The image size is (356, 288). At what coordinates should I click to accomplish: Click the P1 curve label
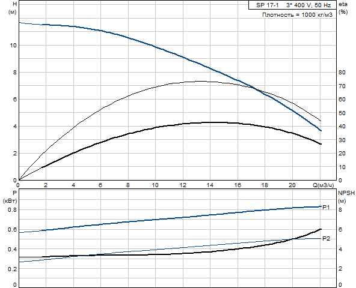point(326,207)
